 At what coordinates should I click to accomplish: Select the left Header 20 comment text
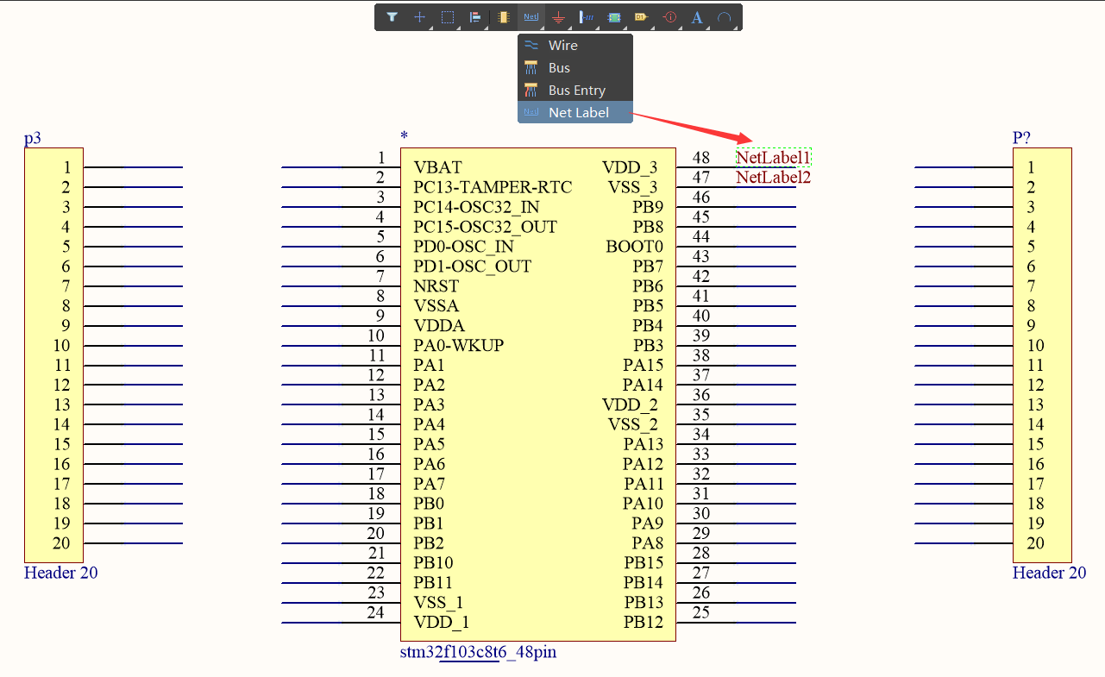pyautogui.click(x=61, y=573)
